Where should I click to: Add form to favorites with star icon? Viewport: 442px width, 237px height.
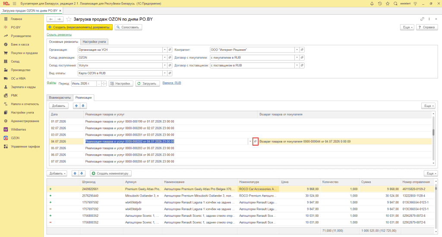point(69,19)
